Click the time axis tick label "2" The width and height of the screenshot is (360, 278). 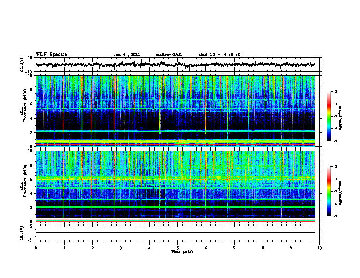point(93,248)
